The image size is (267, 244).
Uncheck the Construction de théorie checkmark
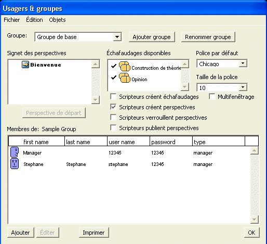[x=114, y=66]
